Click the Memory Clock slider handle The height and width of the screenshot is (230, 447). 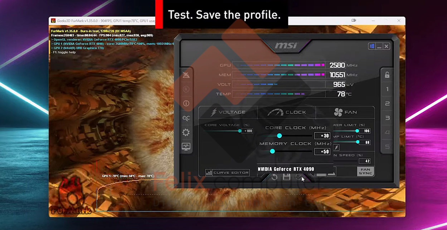(x=272, y=152)
